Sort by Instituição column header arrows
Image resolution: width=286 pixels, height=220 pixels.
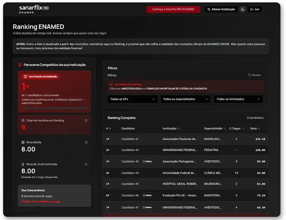click(x=179, y=129)
